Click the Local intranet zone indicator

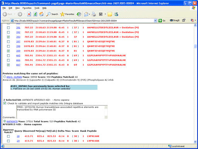[176, 146]
